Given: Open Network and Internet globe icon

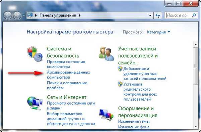Looking at the screenshot, I should (35, 103).
